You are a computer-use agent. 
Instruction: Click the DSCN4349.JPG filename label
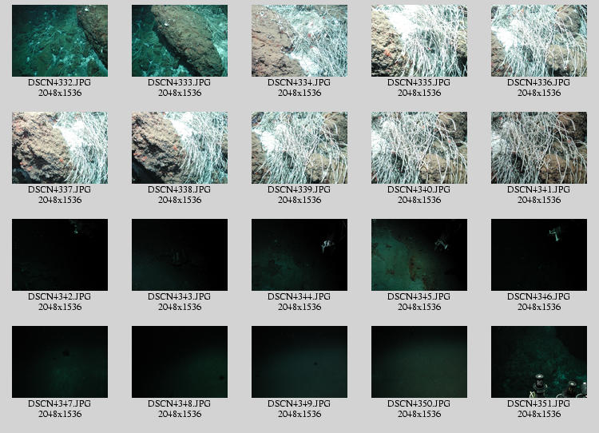point(299,403)
